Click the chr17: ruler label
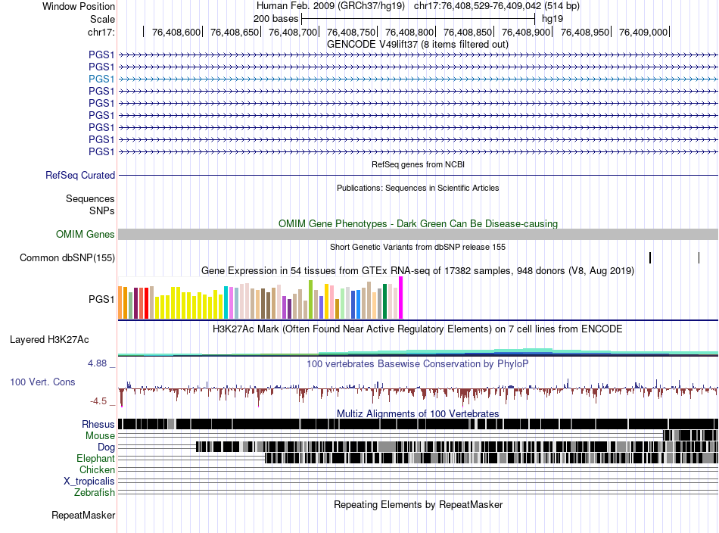Viewport: 719px width, 533px height. (x=101, y=32)
